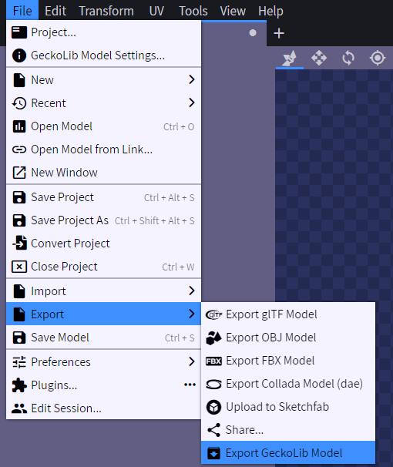The image size is (393, 467).
Task: Open the Help menu
Action: 270,11
